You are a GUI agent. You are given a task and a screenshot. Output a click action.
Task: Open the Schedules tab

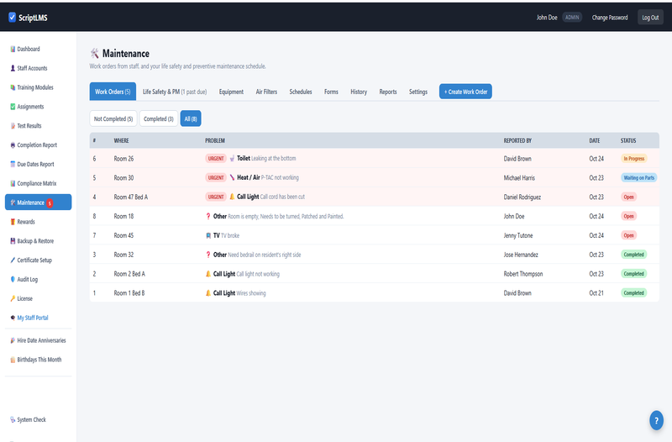tap(301, 92)
